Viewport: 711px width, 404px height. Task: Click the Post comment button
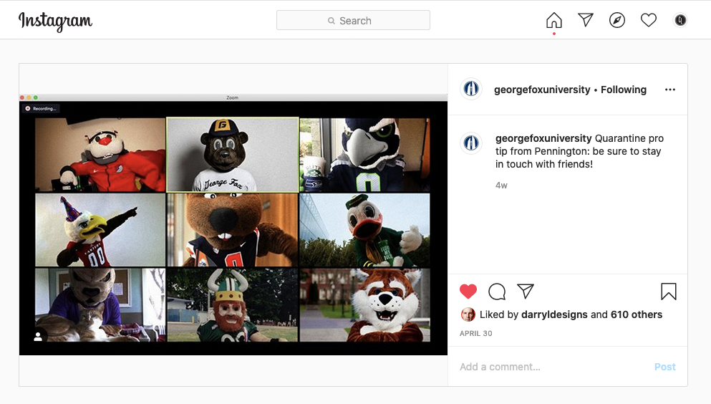(x=664, y=367)
